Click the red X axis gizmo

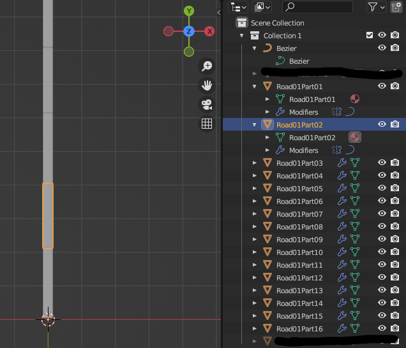point(209,31)
